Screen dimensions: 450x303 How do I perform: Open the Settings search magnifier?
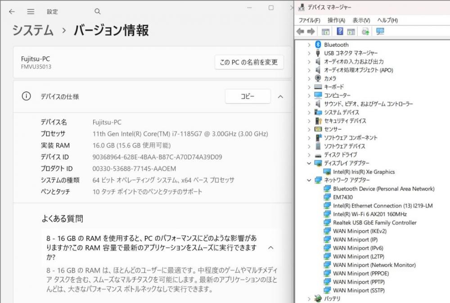pyautogui.click(x=98, y=12)
